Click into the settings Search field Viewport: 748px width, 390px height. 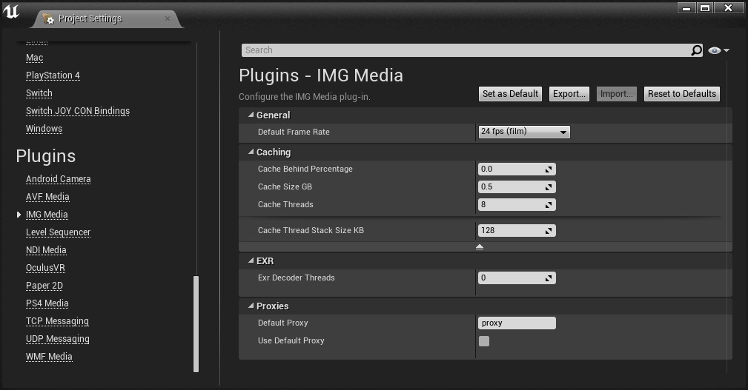tap(466, 50)
